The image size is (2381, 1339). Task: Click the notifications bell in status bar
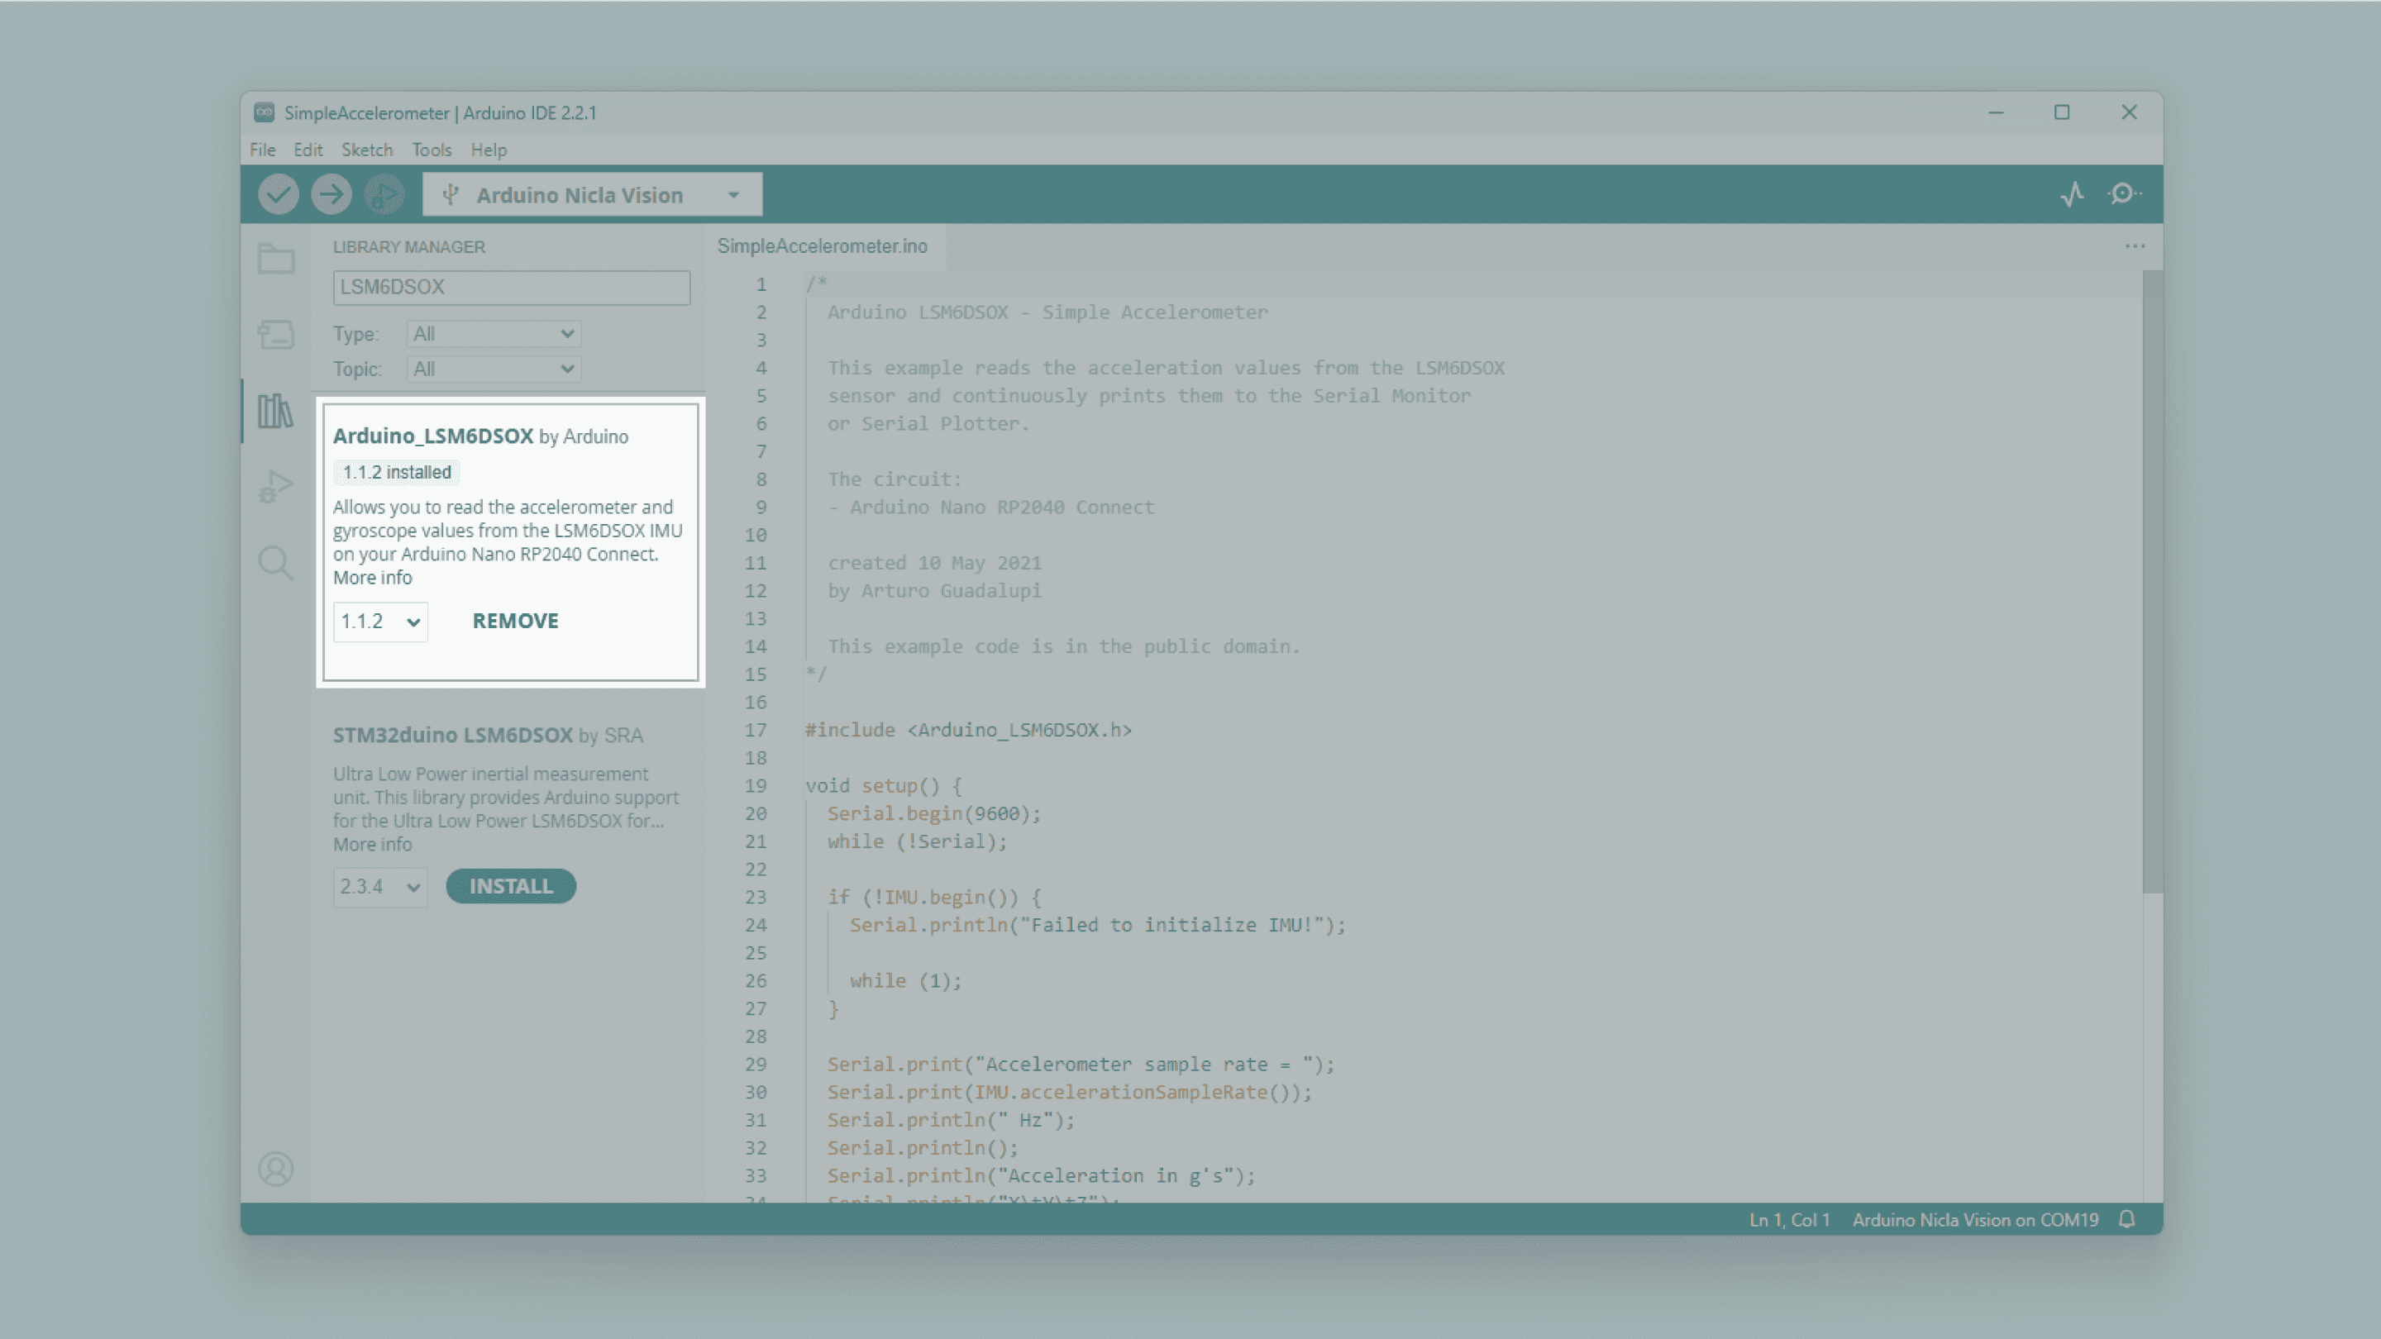tap(2127, 1220)
